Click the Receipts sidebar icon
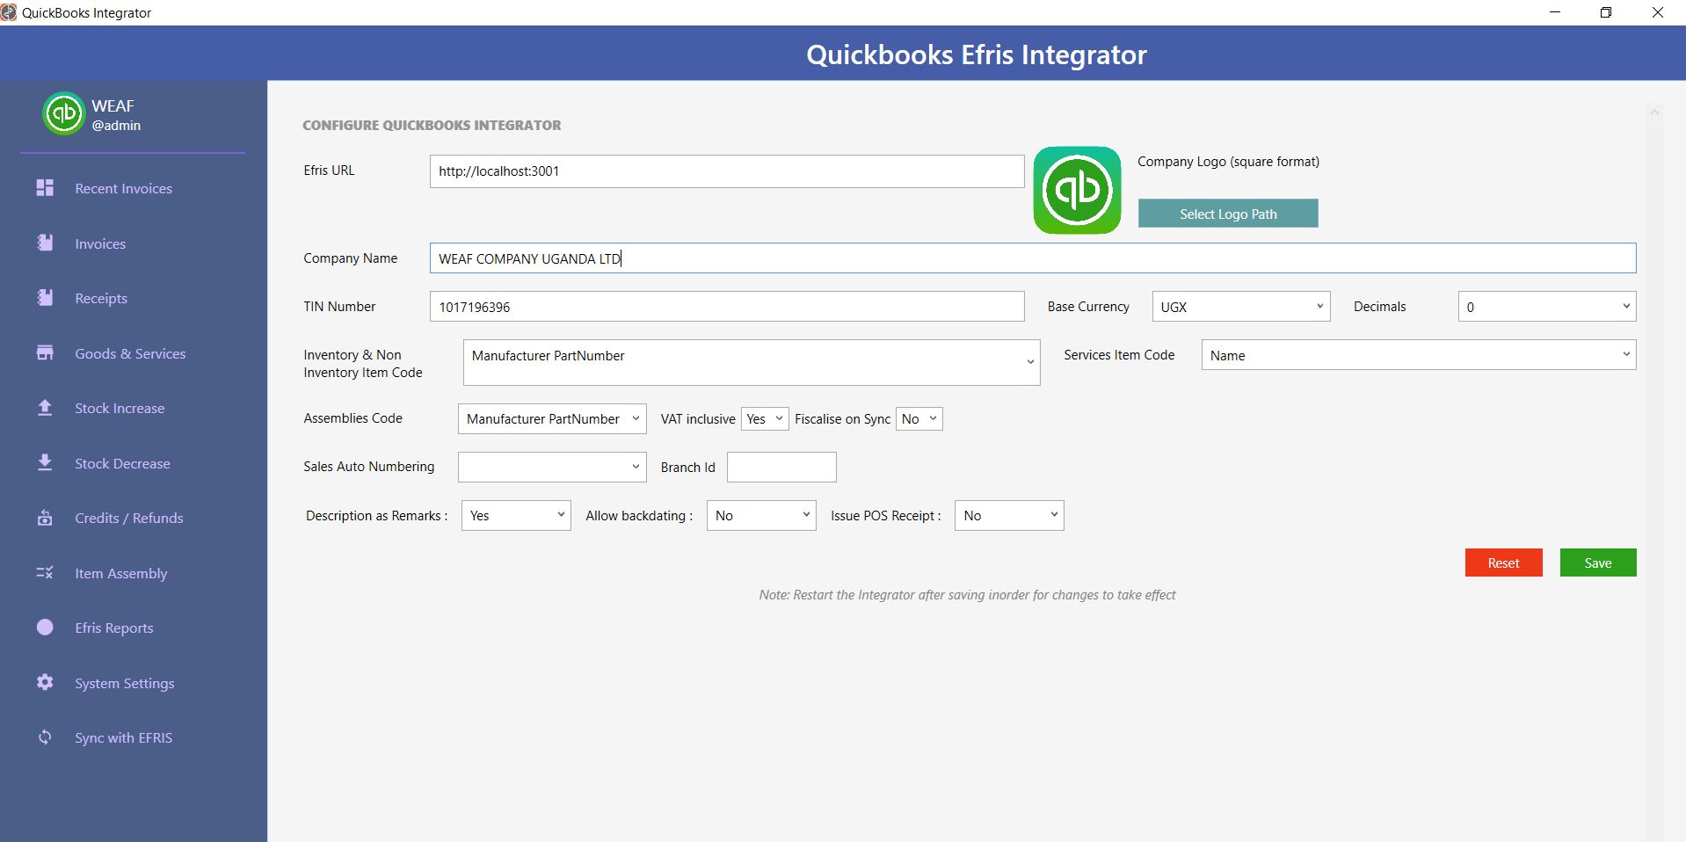1686x842 pixels. click(x=45, y=298)
